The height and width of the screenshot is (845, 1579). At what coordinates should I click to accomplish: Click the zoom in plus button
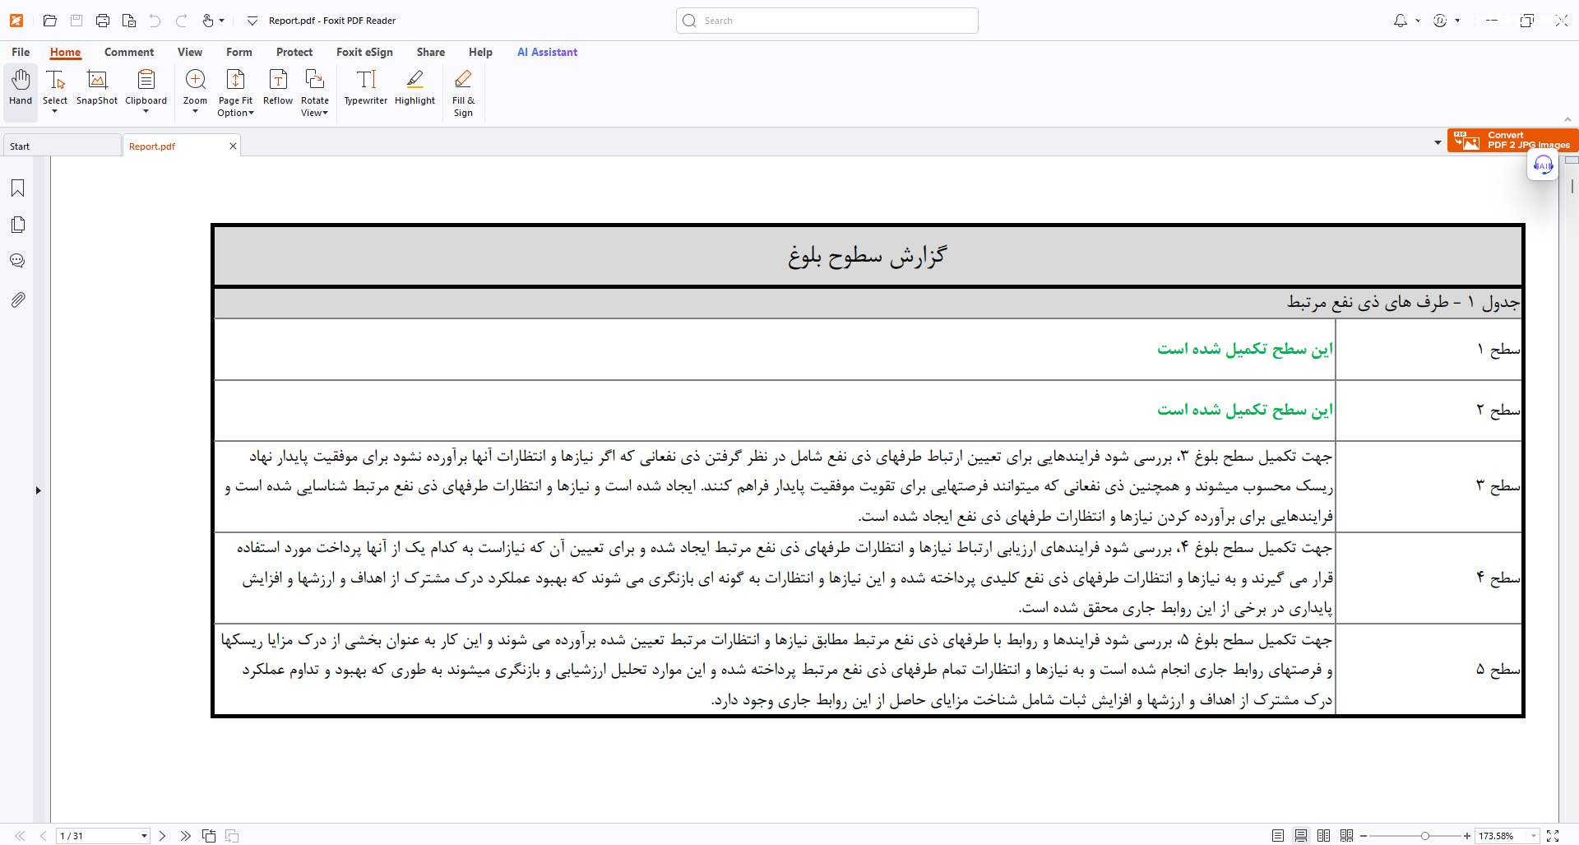(x=1467, y=836)
